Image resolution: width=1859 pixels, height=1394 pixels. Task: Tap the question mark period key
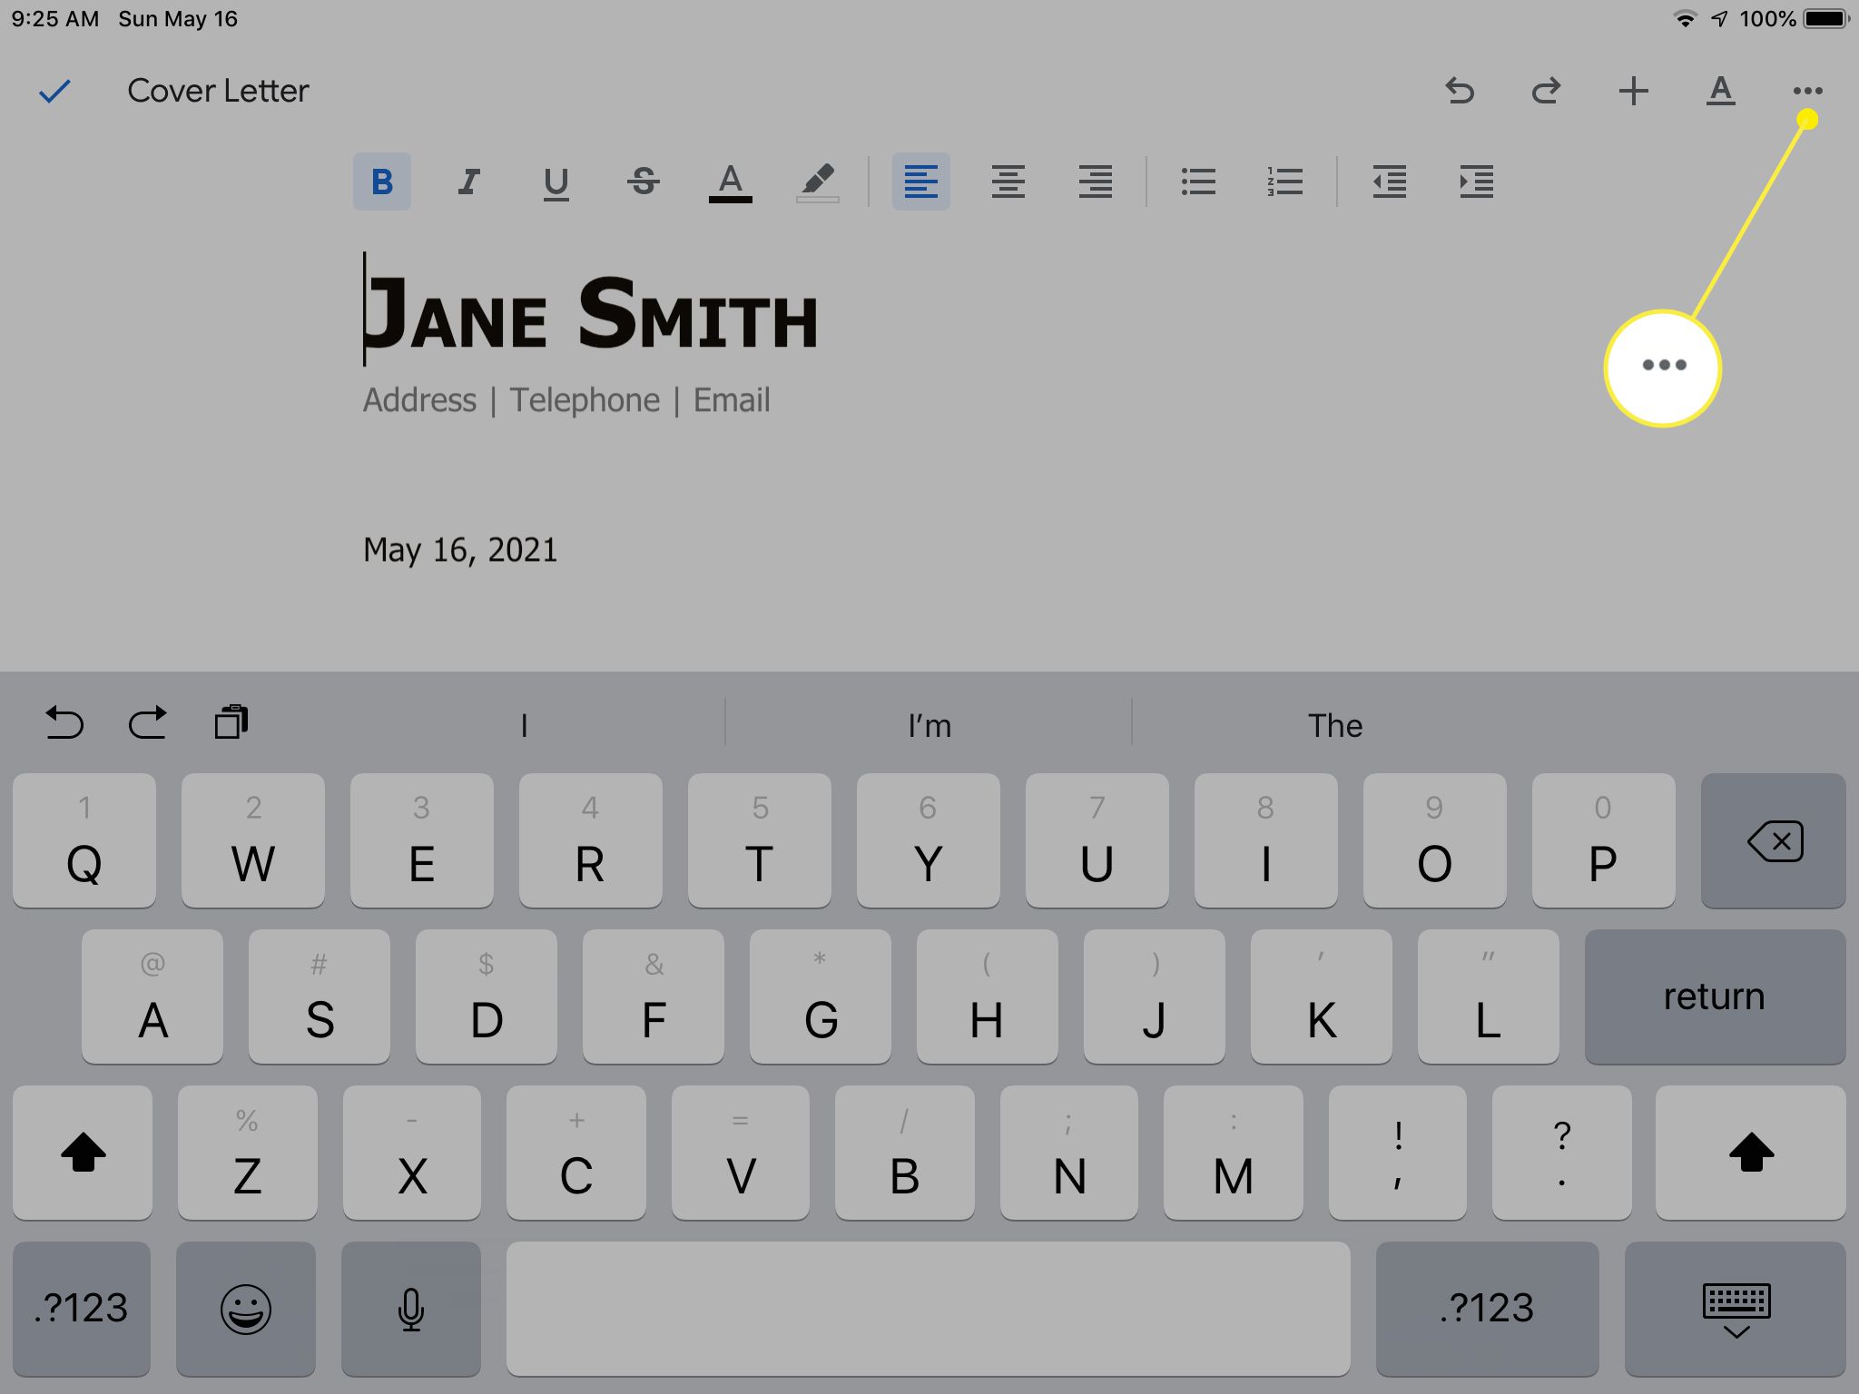[x=1562, y=1153]
